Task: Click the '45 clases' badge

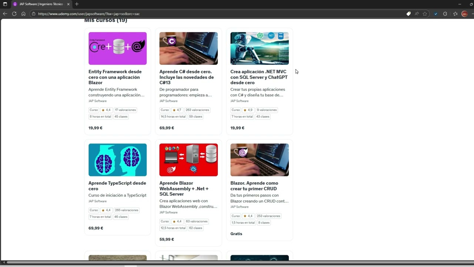Action: pos(121,117)
